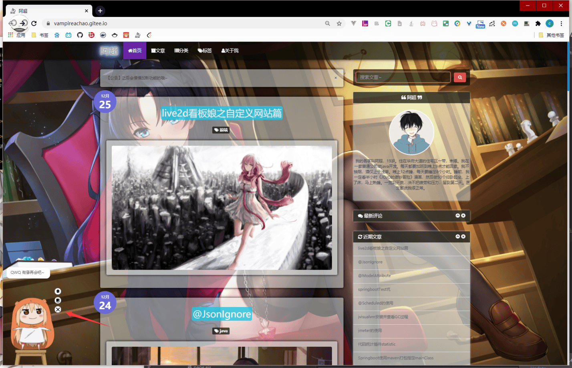Go to the 关于我 page

pyautogui.click(x=230, y=51)
